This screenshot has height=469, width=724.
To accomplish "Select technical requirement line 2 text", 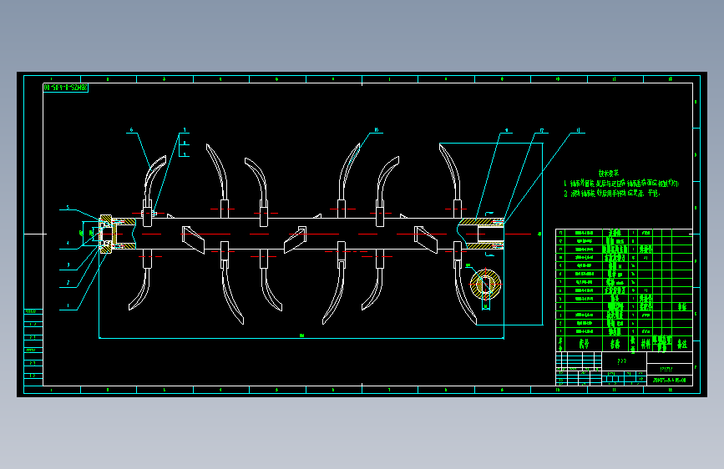I will [612, 194].
